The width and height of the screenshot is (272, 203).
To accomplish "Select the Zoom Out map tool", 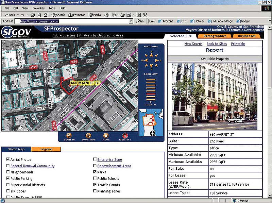I will click(x=88, y=137).
